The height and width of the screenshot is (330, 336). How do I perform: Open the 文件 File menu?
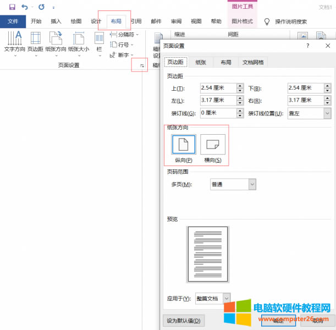pyautogui.click(x=13, y=21)
